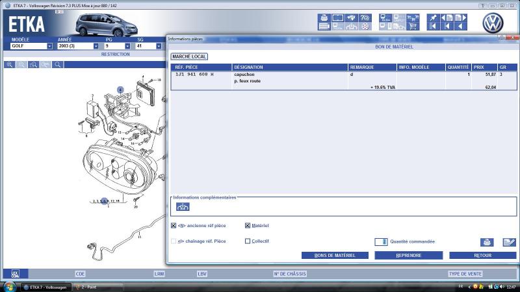Click the blank screen icon in toolbar
The height and width of the screenshot is (292, 520).
[337, 18]
